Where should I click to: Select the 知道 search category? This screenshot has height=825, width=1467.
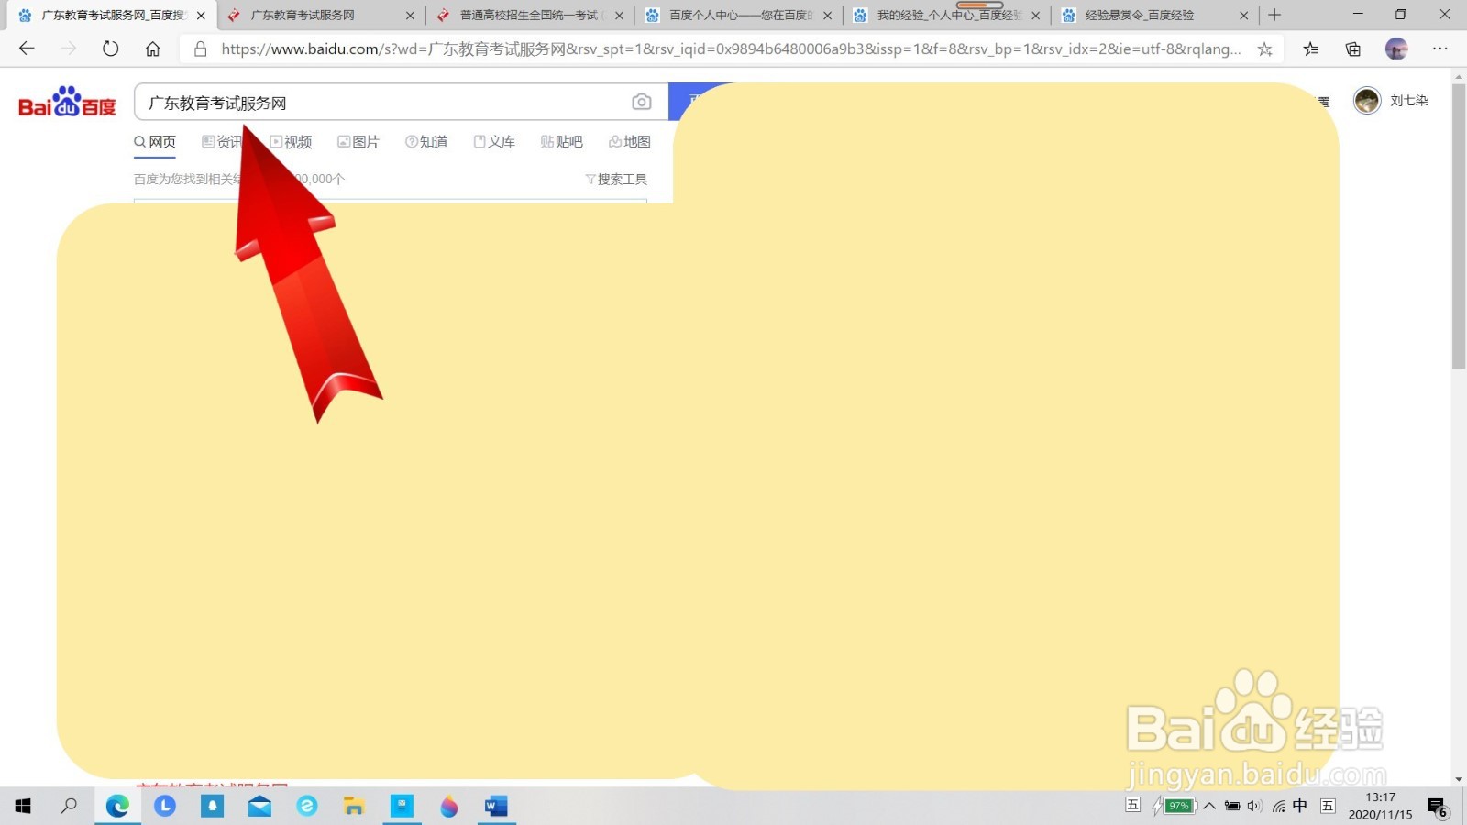[426, 142]
